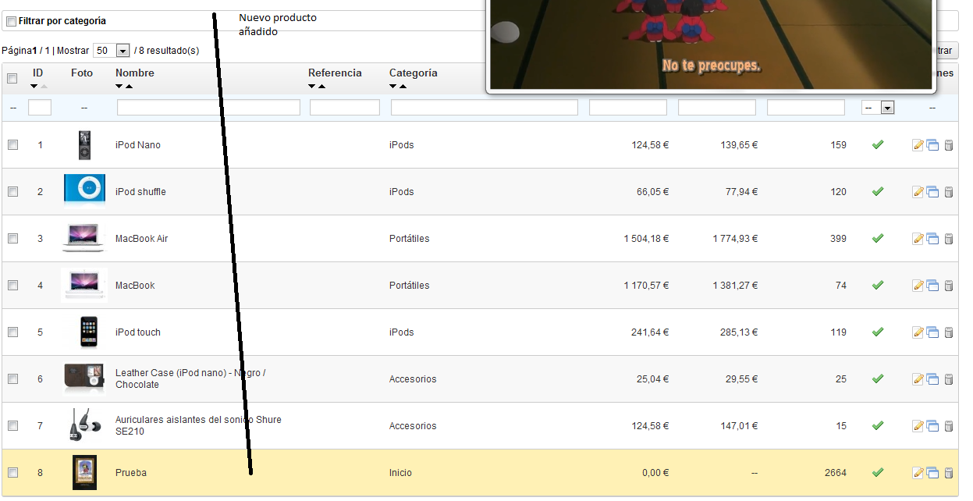Image resolution: width=973 pixels, height=501 pixels.
Task: Delete the MacBook Air product via trash icon
Action: [949, 239]
